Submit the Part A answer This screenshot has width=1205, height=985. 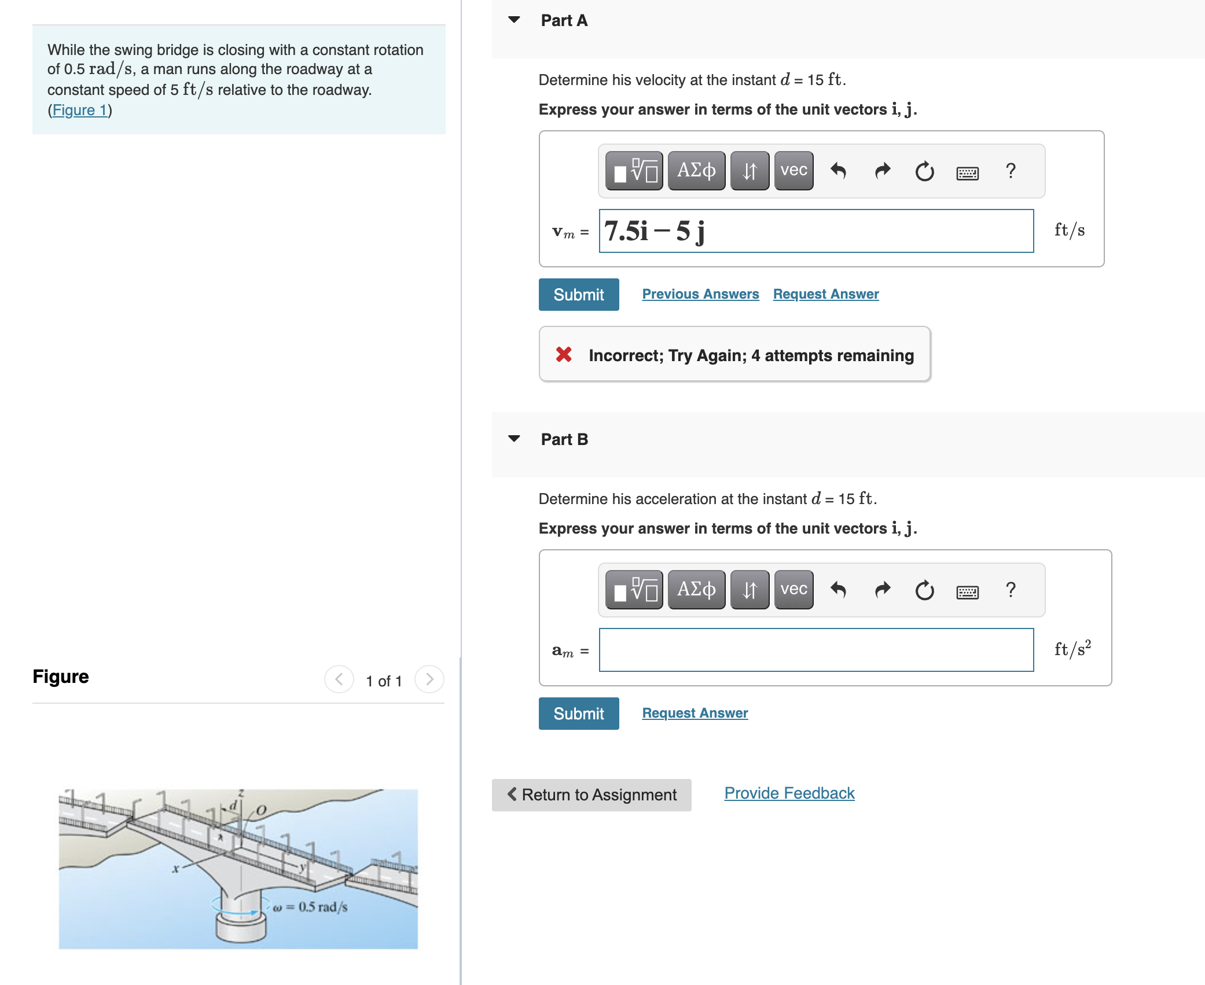(578, 294)
